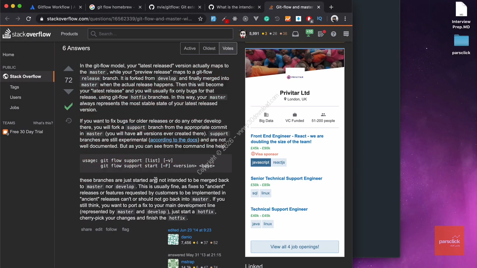Go to Tags in the left sidebar

pyautogui.click(x=15, y=87)
